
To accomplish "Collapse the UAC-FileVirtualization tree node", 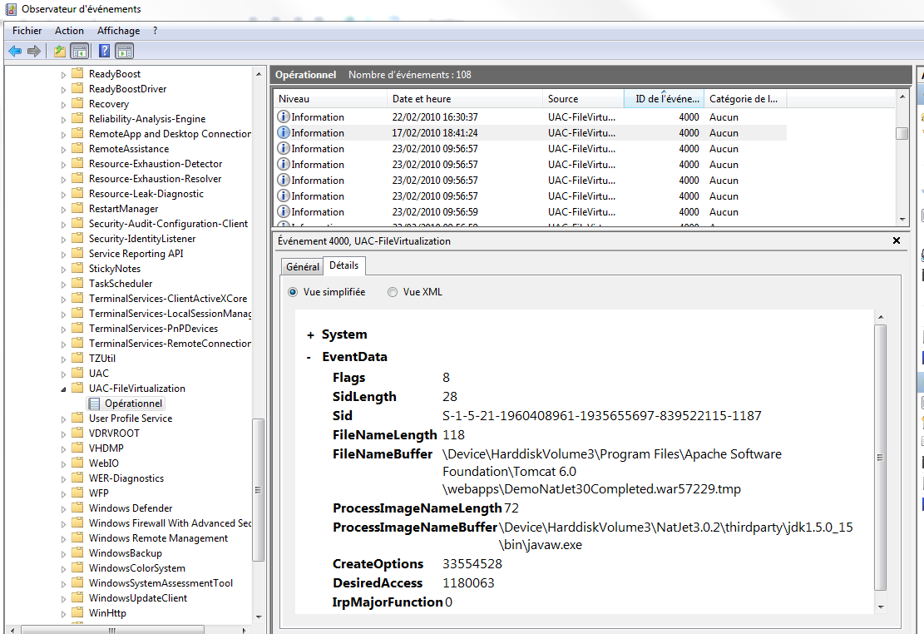I will tap(63, 389).
